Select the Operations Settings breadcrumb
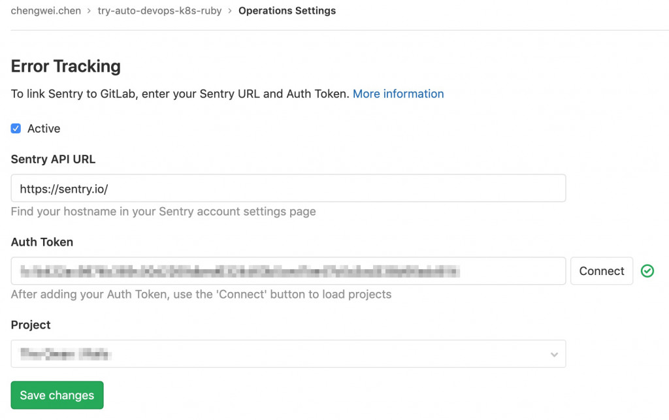 [287, 11]
